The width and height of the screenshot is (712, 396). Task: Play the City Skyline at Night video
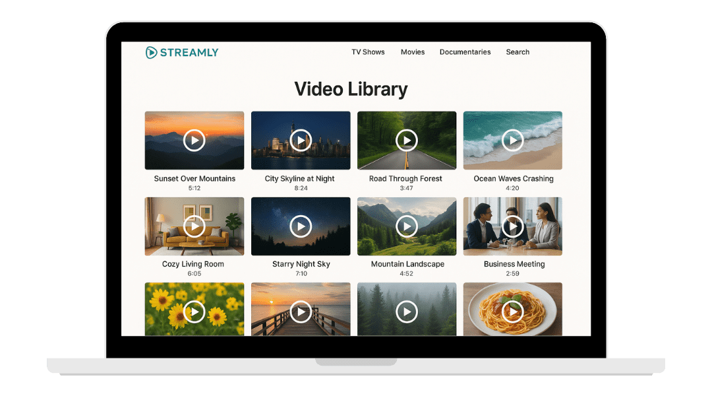tap(301, 140)
